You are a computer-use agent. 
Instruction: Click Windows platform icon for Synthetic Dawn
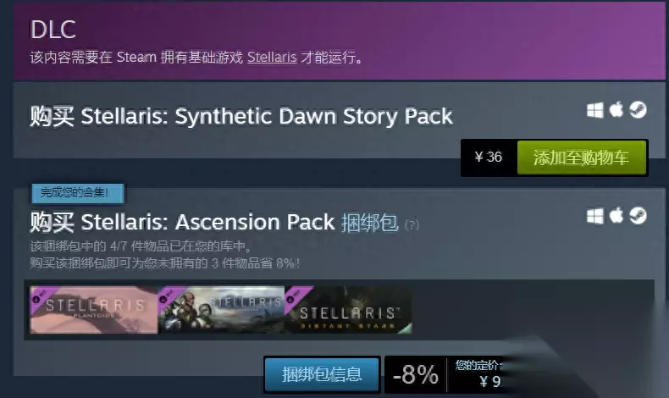coord(594,110)
